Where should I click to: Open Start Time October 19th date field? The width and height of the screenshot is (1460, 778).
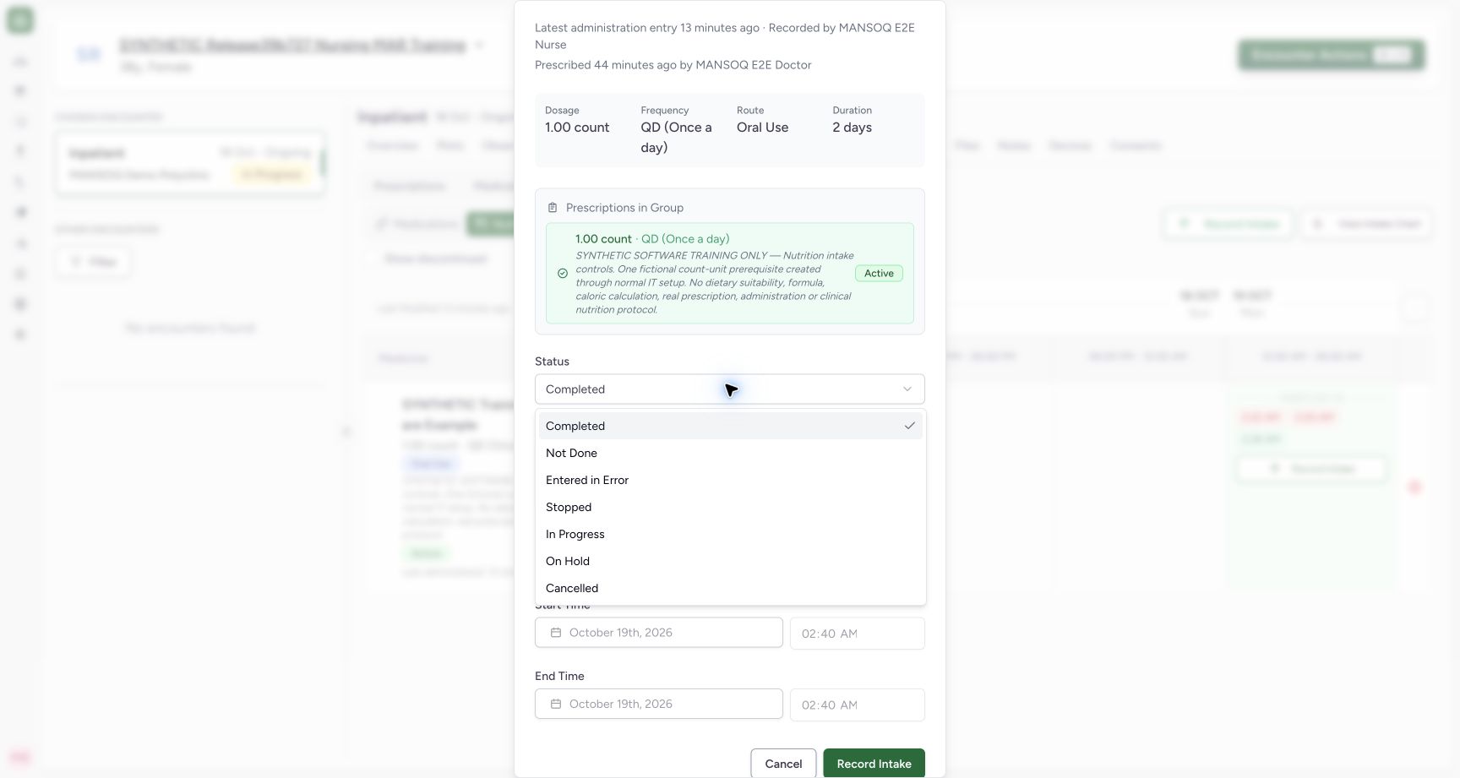click(659, 633)
